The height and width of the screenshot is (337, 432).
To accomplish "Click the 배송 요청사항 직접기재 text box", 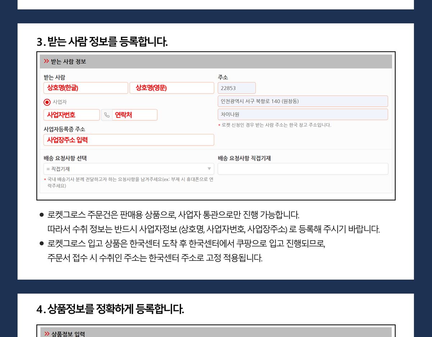I will tap(303, 169).
